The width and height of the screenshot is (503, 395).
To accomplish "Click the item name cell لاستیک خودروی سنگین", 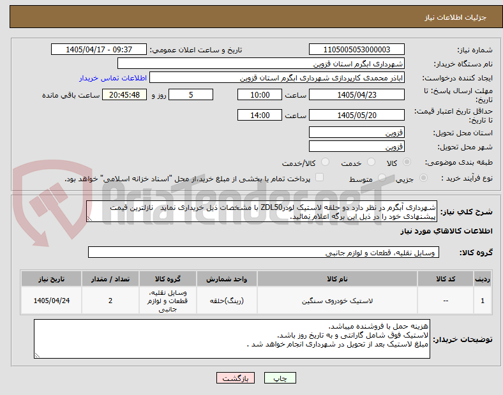I will tap(337, 301).
